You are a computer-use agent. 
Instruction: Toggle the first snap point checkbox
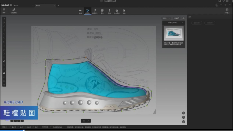pyautogui.click(x=10, y=127)
